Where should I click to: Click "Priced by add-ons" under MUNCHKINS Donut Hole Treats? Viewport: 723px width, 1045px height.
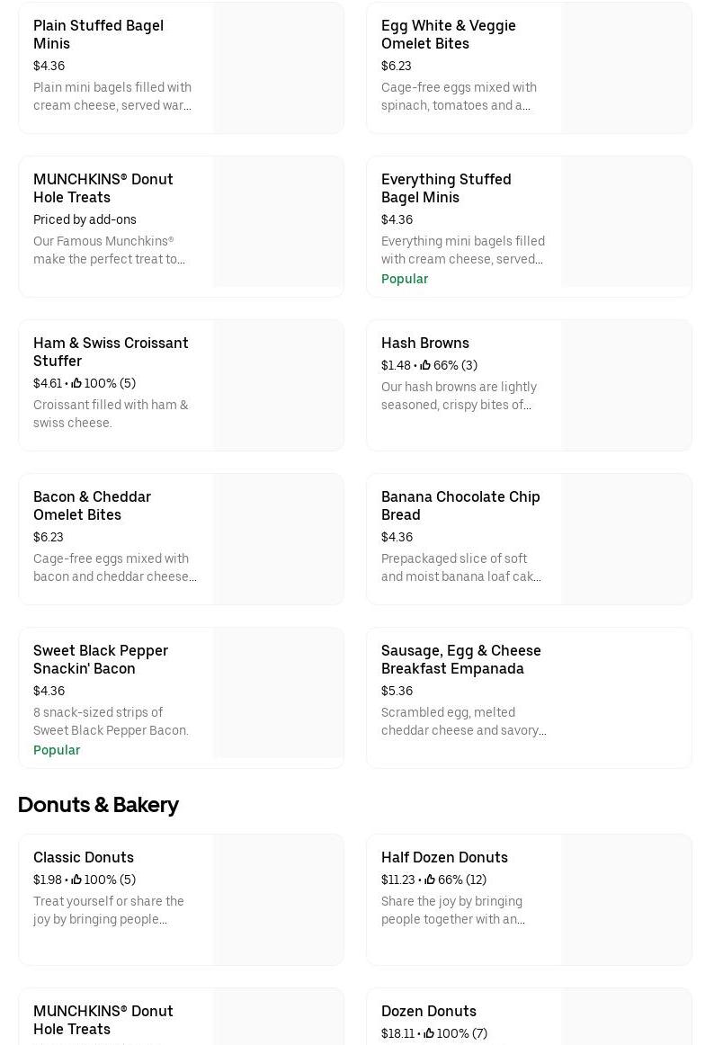[85, 219]
